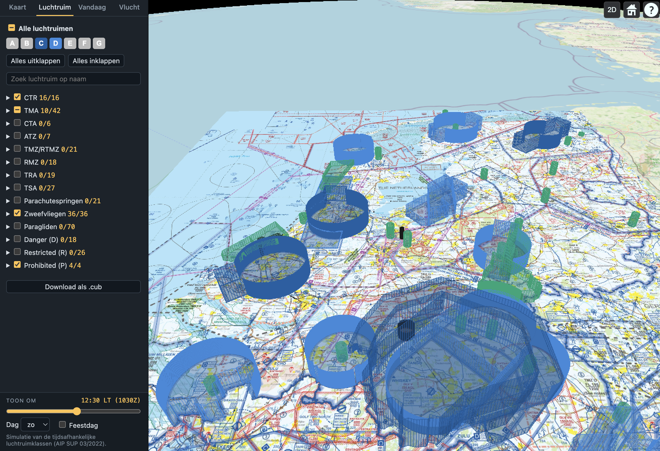Toggle airspace class C filter

coord(41,43)
